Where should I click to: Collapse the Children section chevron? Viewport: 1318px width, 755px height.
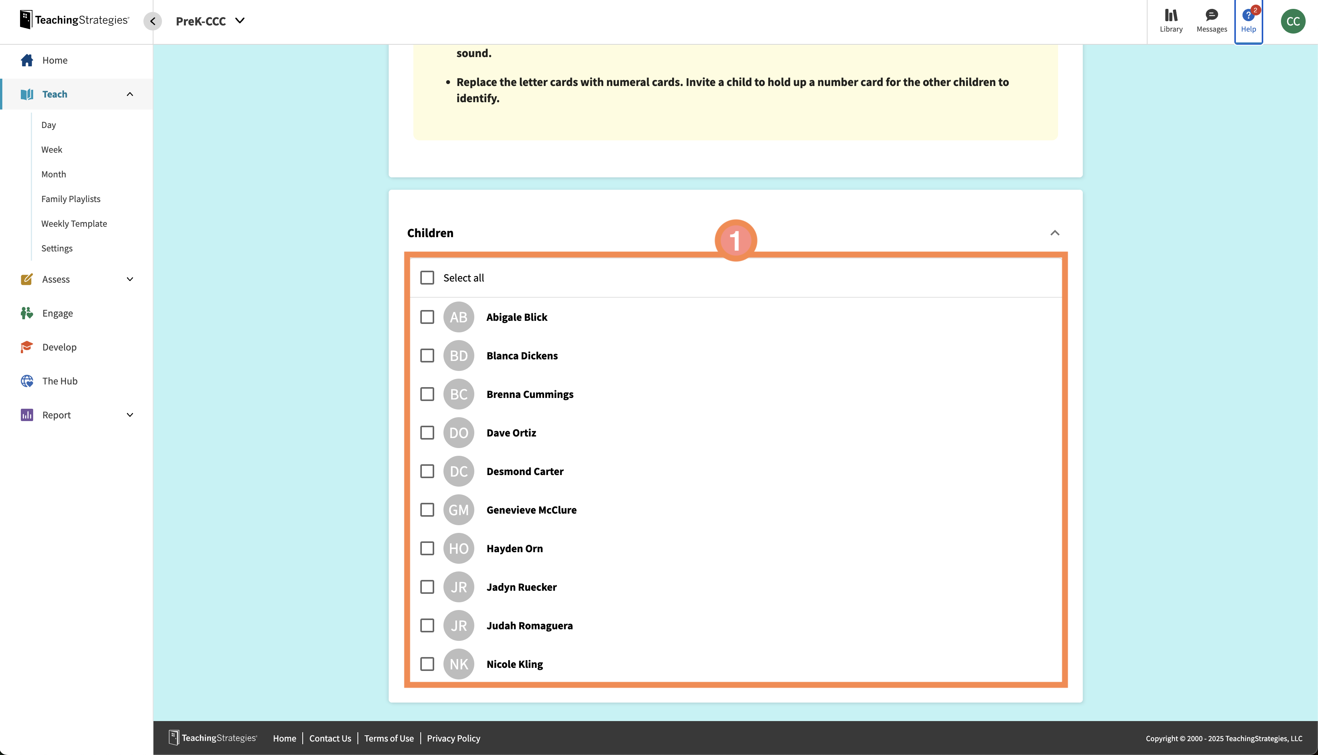coord(1054,233)
